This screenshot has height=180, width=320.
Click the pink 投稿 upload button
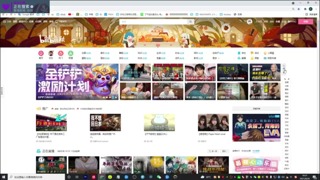coord(306,22)
